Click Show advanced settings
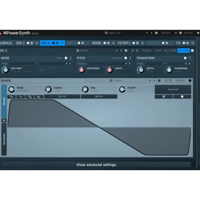Viewport: 200px width, 200px height. tap(96, 165)
